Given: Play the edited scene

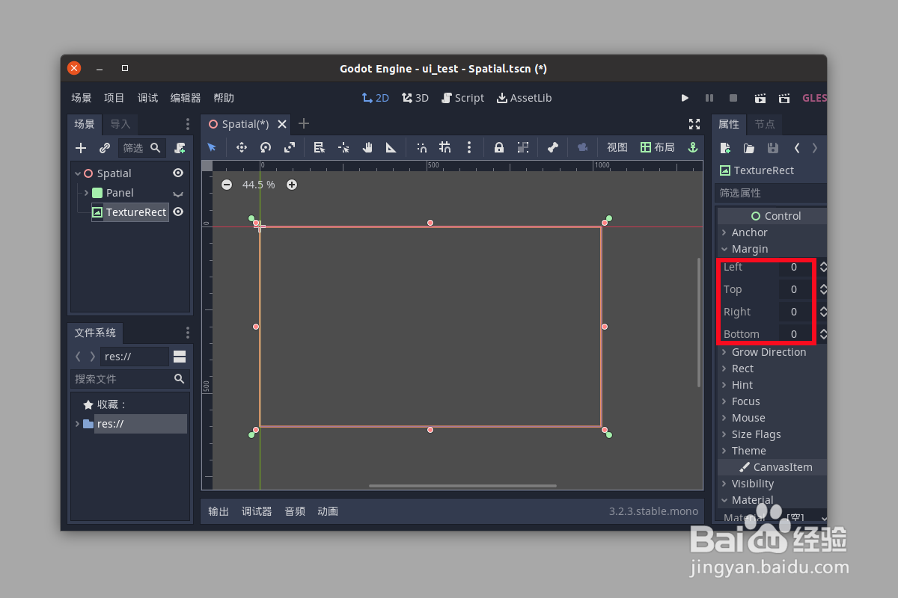Looking at the screenshot, I should pyautogui.click(x=760, y=98).
